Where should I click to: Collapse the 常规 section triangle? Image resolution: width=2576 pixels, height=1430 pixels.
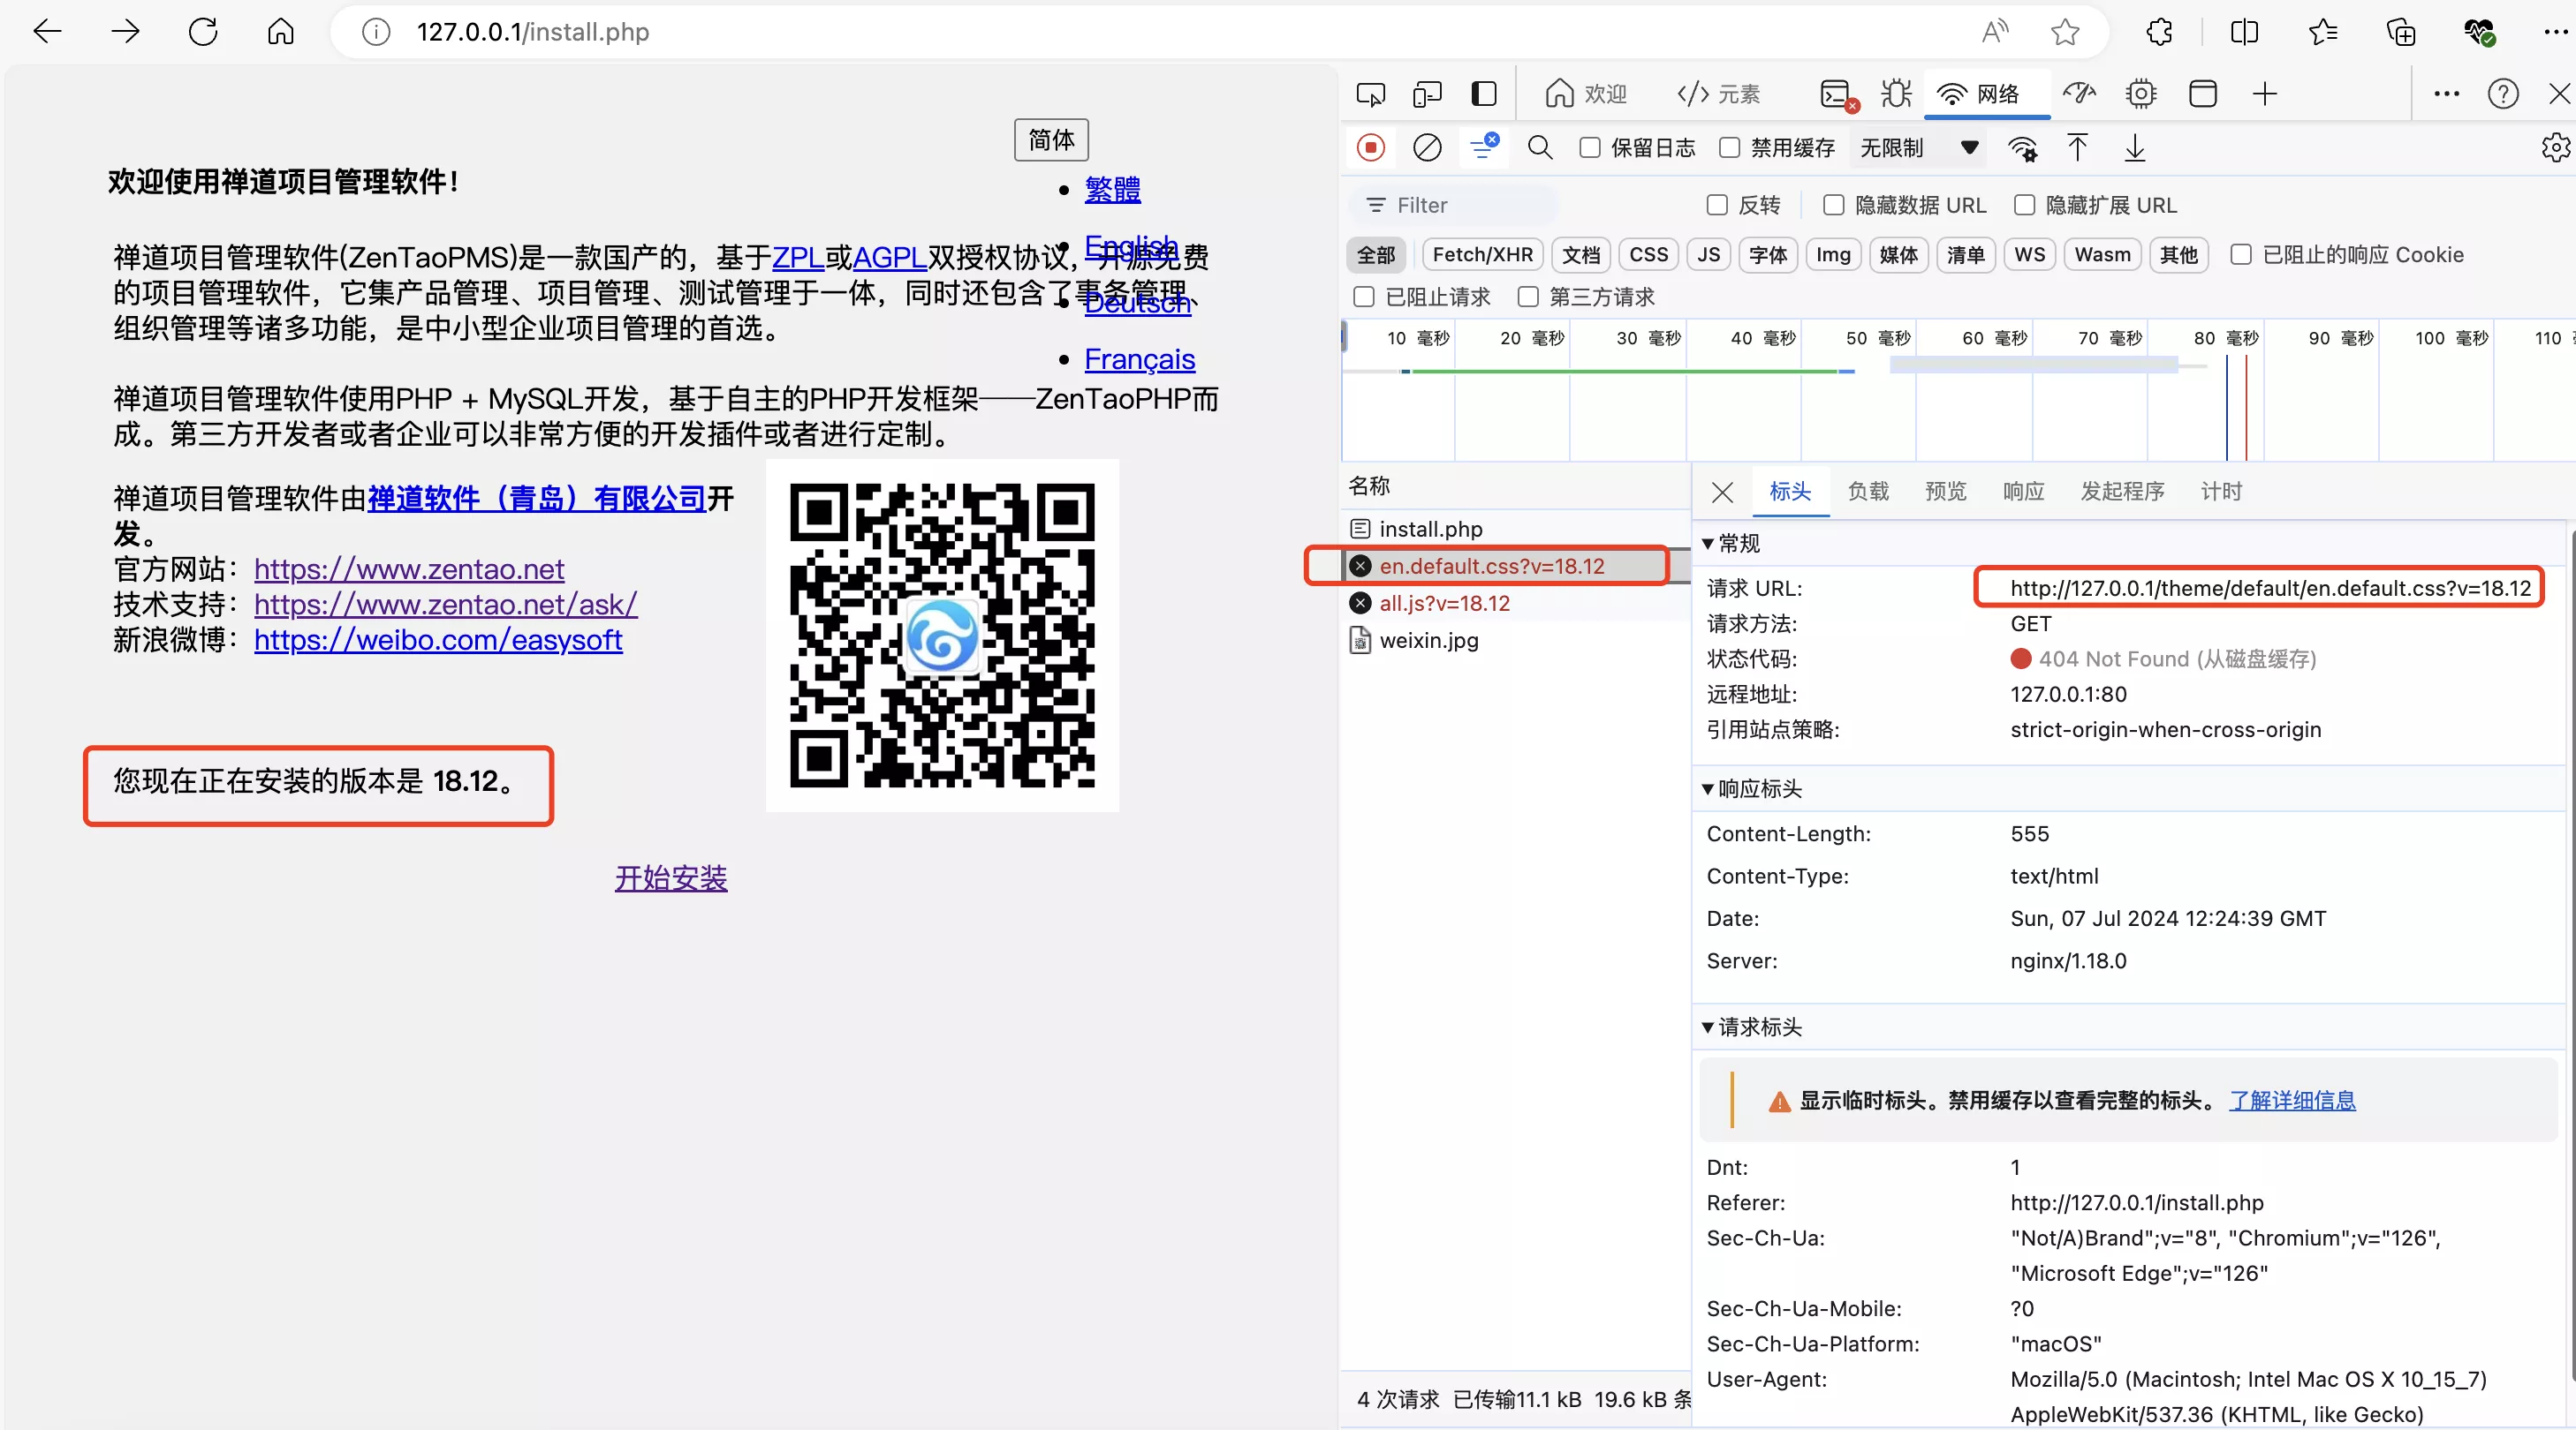[x=1708, y=544]
